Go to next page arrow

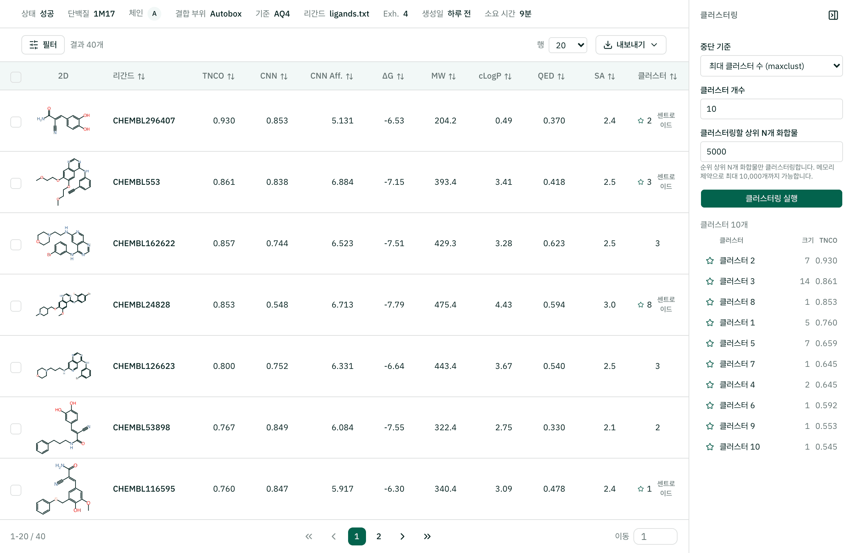pyautogui.click(x=402, y=536)
